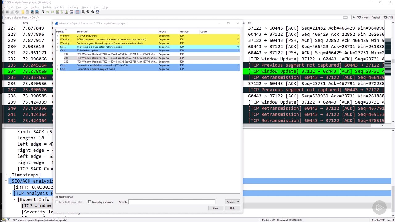Select packet 232 expert row
The height and width of the screenshot is (222, 395).
[x=148, y=54]
